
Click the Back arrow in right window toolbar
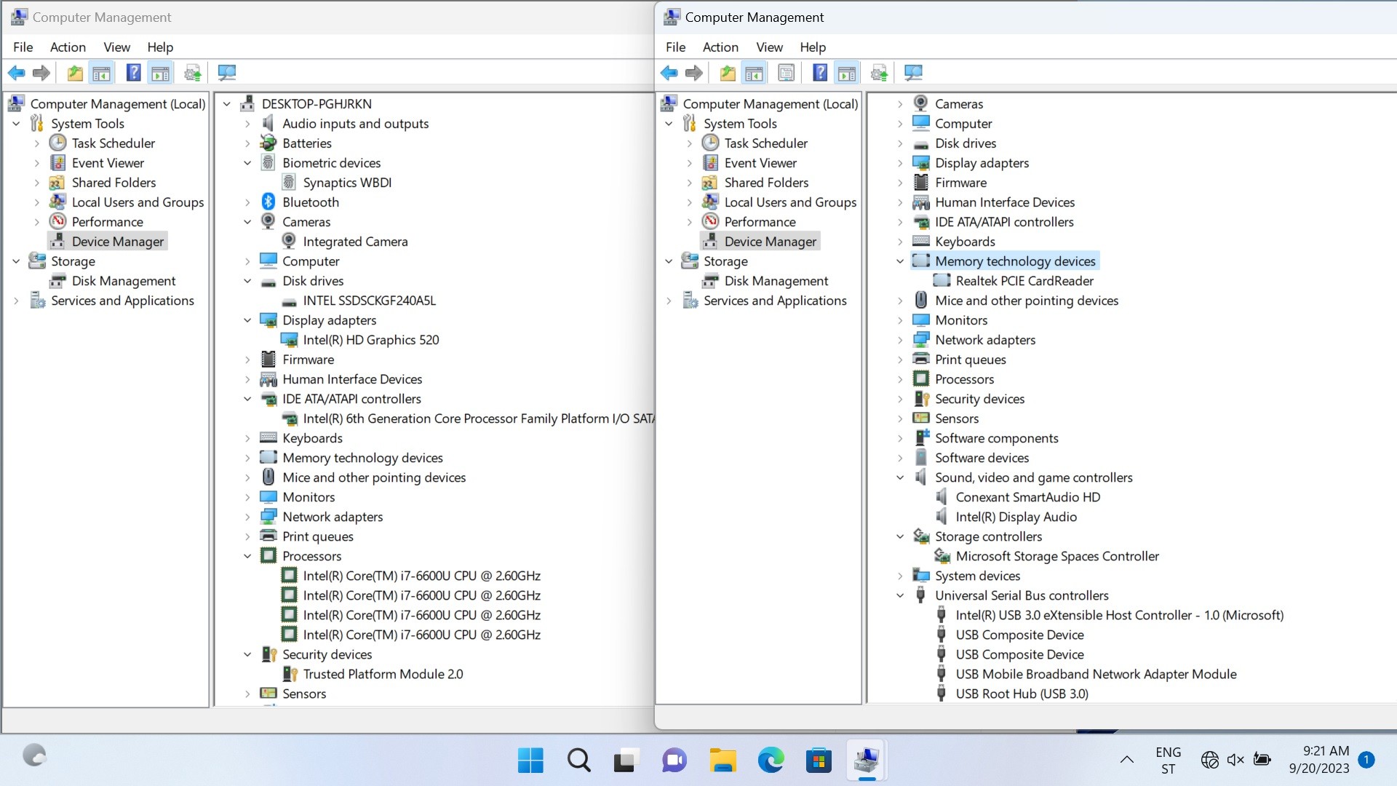coord(669,73)
